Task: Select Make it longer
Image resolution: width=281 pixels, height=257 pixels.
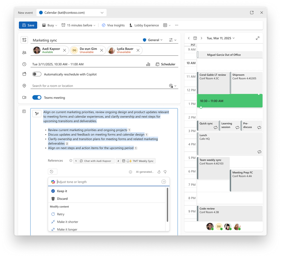Action: pos(107,229)
